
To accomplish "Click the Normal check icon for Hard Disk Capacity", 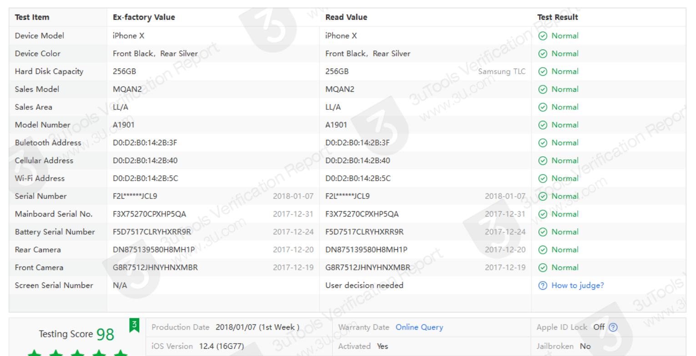I will pyautogui.click(x=542, y=71).
